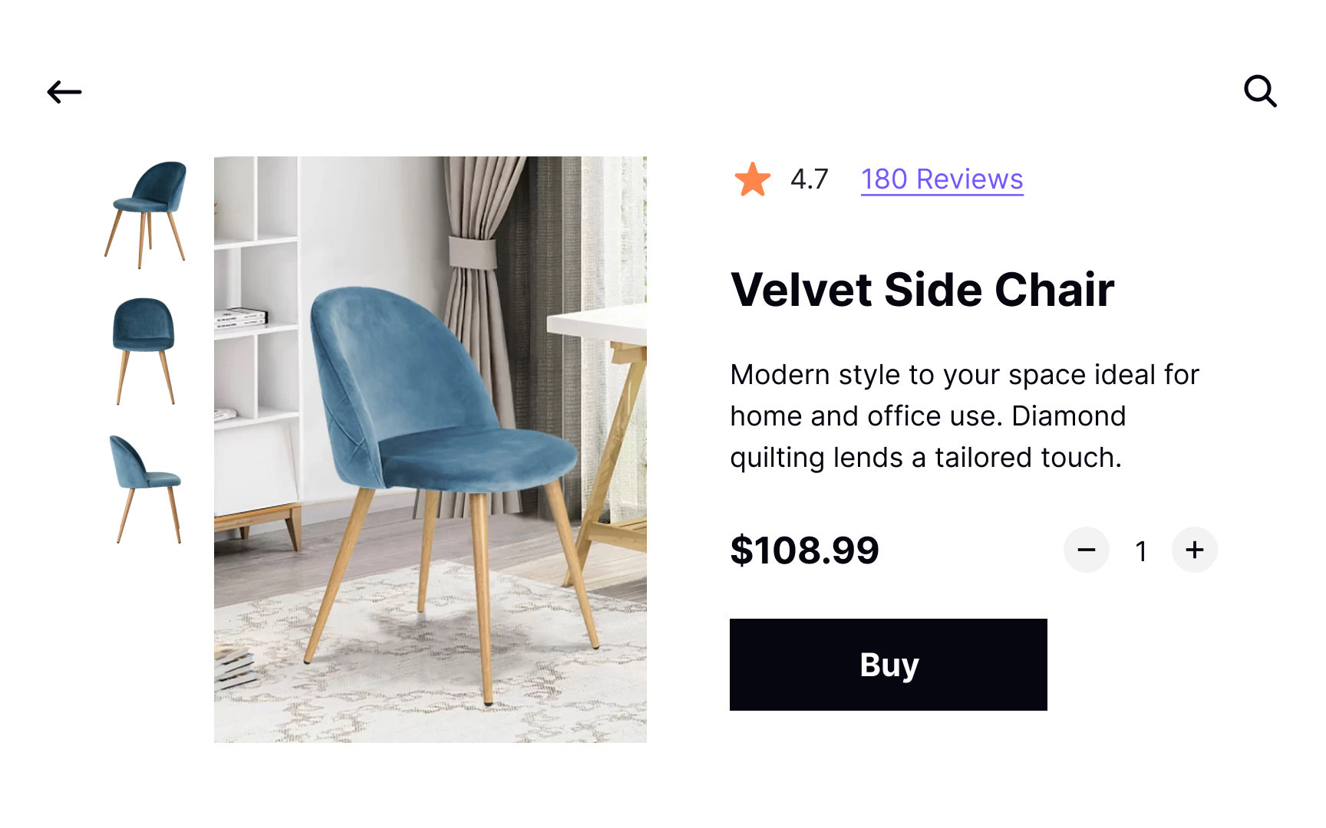The height and width of the screenshot is (828, 1326).
Task: Click the large blue chair product photo
Action: [x=430, y=449]
